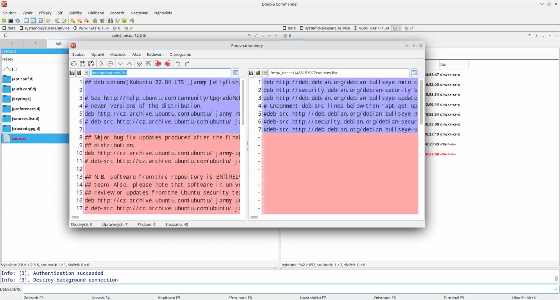This screenshot has width=560, height=300.
Task: Click the green left arrow panel icon
Action: pos(57,21)
